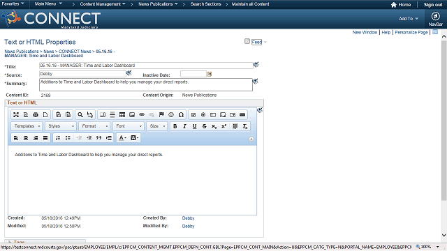Image resolution: width=447 pixels, height=251 pixels.
Task: Open the Format dropdown
Action: tap(94, 126)
